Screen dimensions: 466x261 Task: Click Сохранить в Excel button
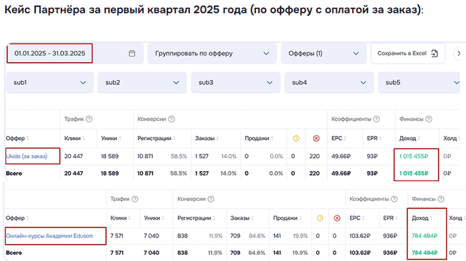click(408, 54)
